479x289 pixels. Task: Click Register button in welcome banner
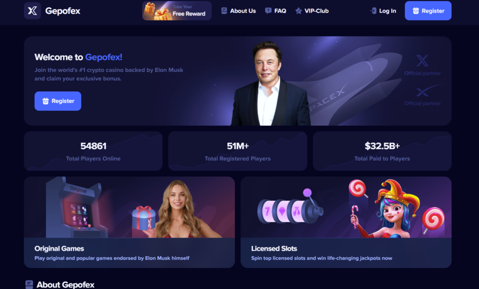pyautogui.click(x=58, y=101)
